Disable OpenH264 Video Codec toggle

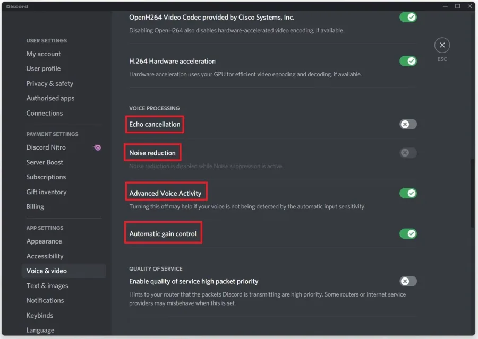(408, 17)
